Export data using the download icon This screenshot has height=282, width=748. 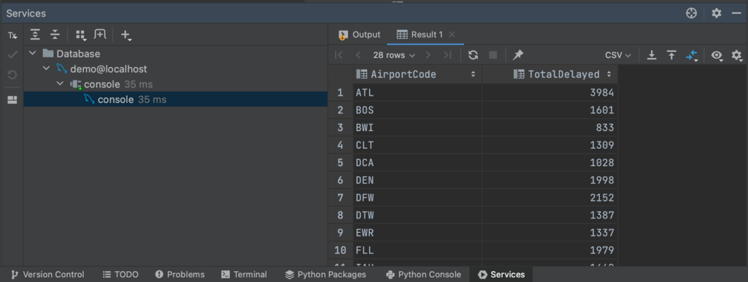pos(652,55)
